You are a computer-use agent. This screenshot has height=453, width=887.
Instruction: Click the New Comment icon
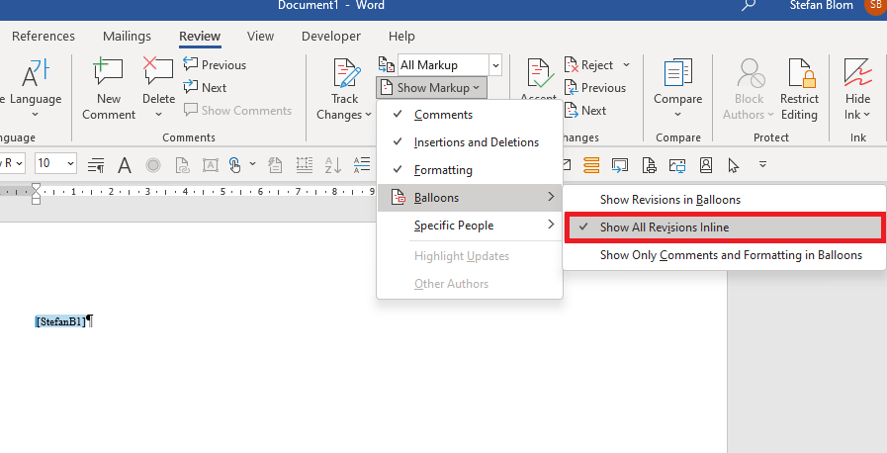[x=108, y=72]
